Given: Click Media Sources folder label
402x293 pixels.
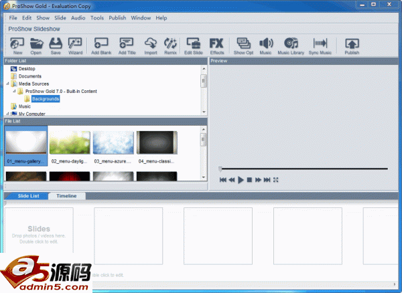Looking at the screenshot, I should (33, 84).
